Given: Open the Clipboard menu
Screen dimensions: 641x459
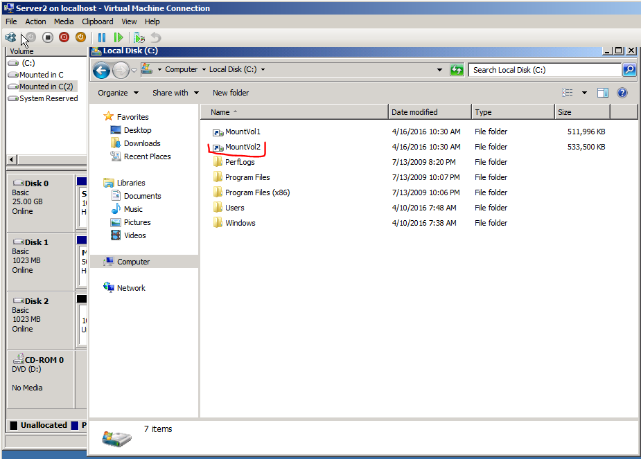Looking at the screenshot, I should 97,21.
